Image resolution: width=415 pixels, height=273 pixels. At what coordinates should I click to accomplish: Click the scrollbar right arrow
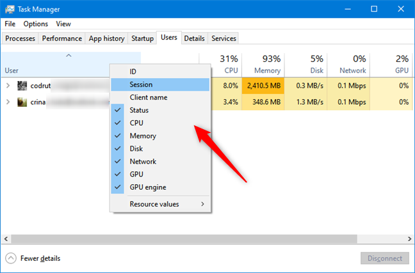(409, 239)
